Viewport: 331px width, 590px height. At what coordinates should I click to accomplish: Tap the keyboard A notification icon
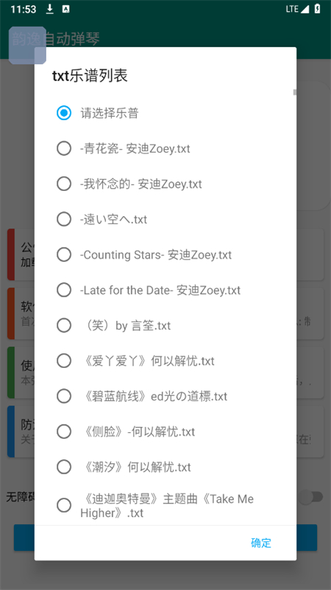click(x=65, y=10)
